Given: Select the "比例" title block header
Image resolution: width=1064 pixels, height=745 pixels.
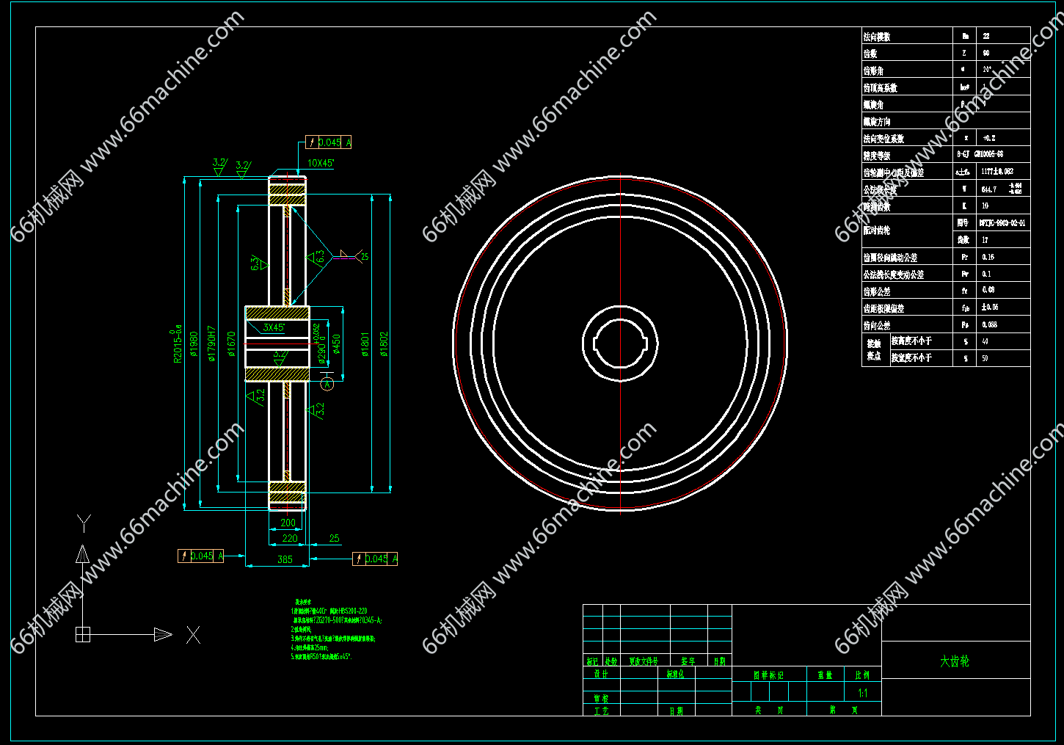Looking at the screenshot, I should [862, 675].
